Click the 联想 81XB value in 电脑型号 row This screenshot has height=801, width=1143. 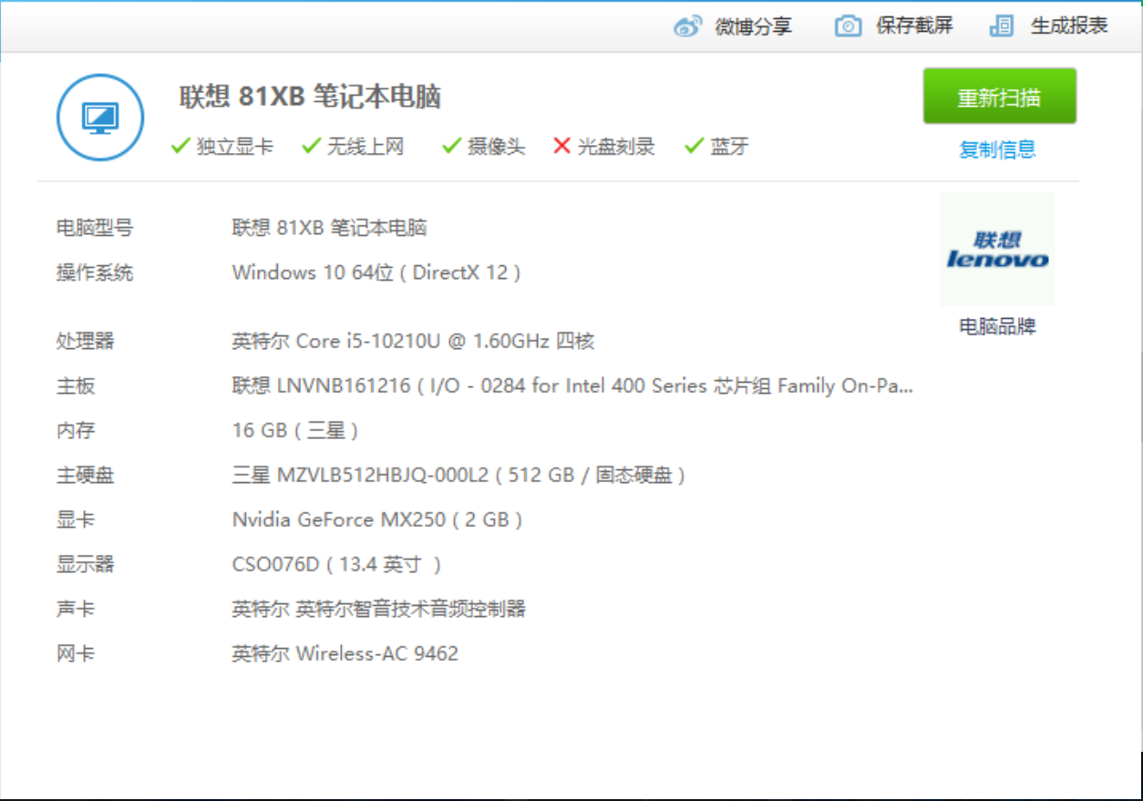[329, 228]
